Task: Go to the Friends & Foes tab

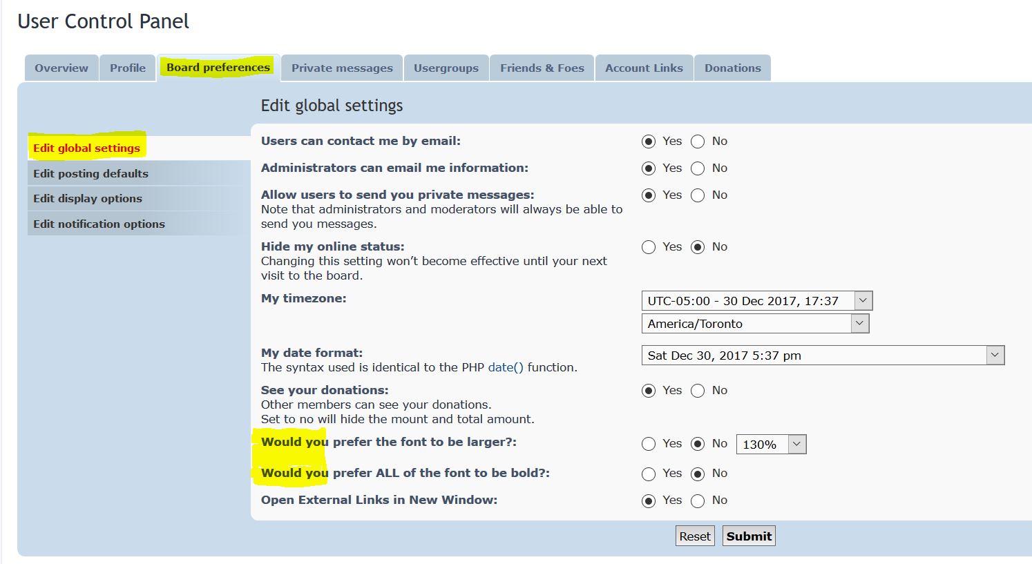Action: point(542,68)
